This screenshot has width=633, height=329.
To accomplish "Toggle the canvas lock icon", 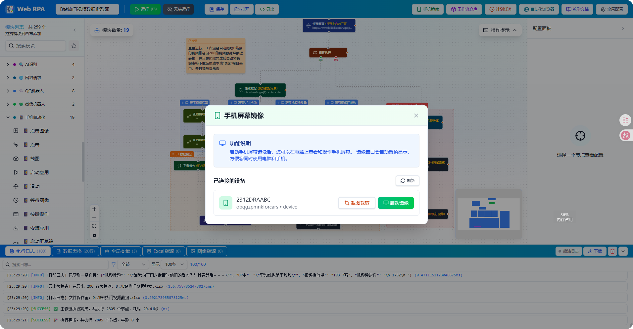I will coord(94,235).
